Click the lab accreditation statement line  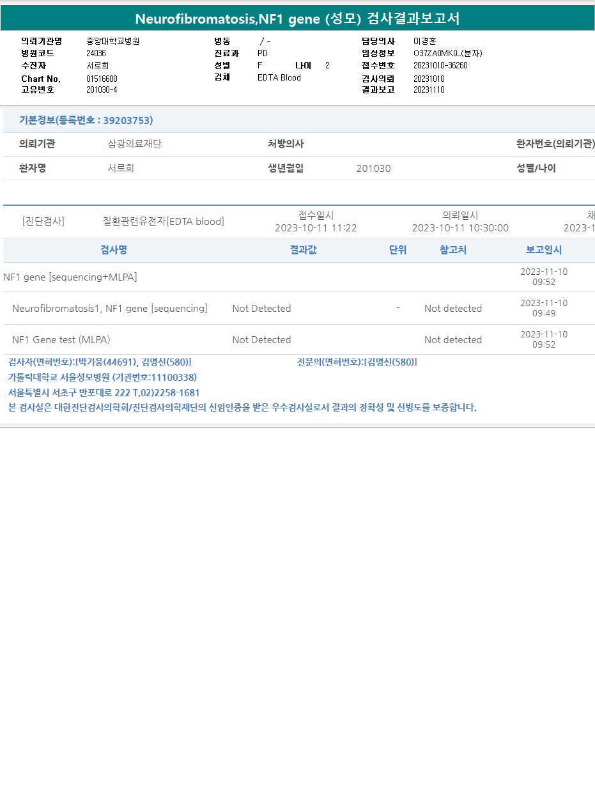point(242,407)
